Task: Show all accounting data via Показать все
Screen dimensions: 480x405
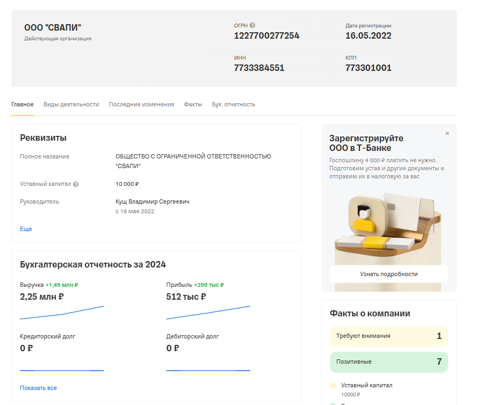Action: [x=38, y=388]
